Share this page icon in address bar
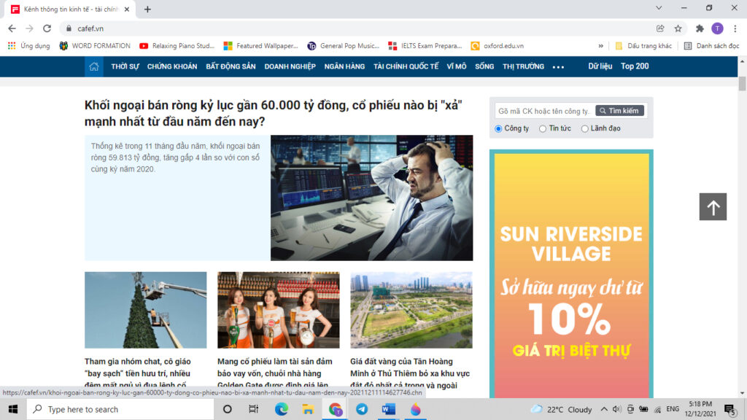The width and height of the screenshot is (747, 420). click(x=660, y=28)
